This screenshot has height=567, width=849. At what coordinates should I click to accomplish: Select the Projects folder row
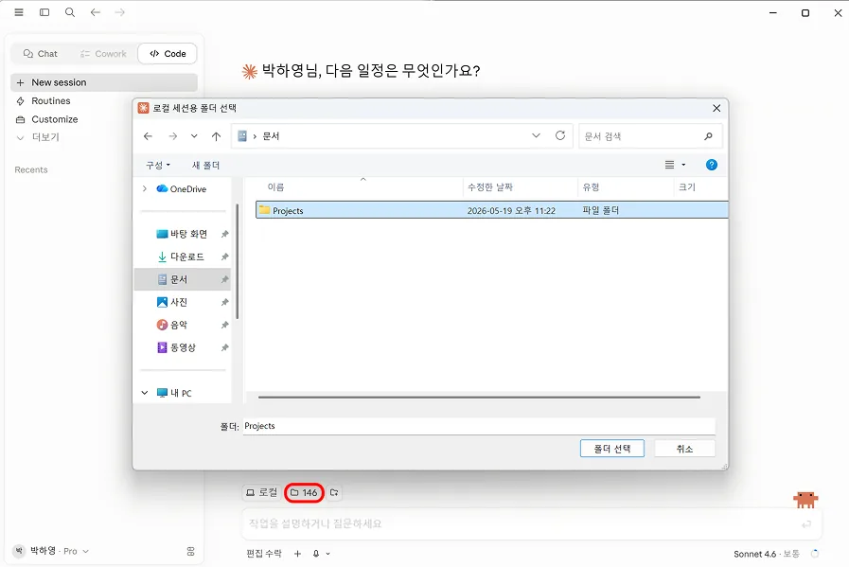491,210
